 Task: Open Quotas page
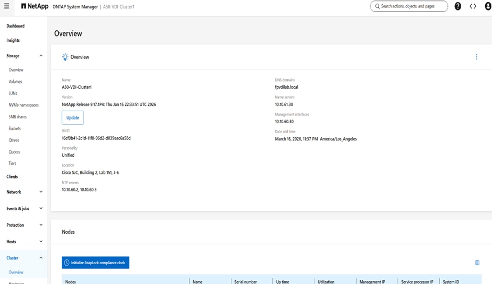[14, 152]
